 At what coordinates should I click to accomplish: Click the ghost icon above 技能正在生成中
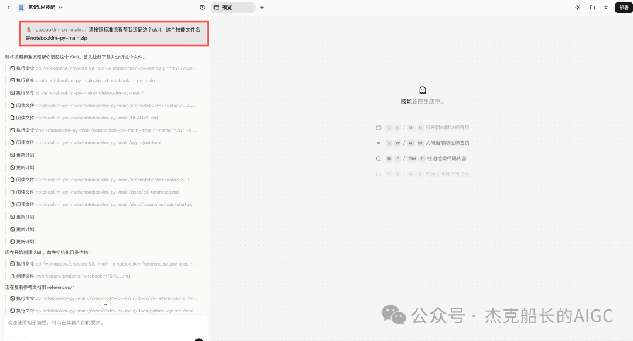coord(423,90)
